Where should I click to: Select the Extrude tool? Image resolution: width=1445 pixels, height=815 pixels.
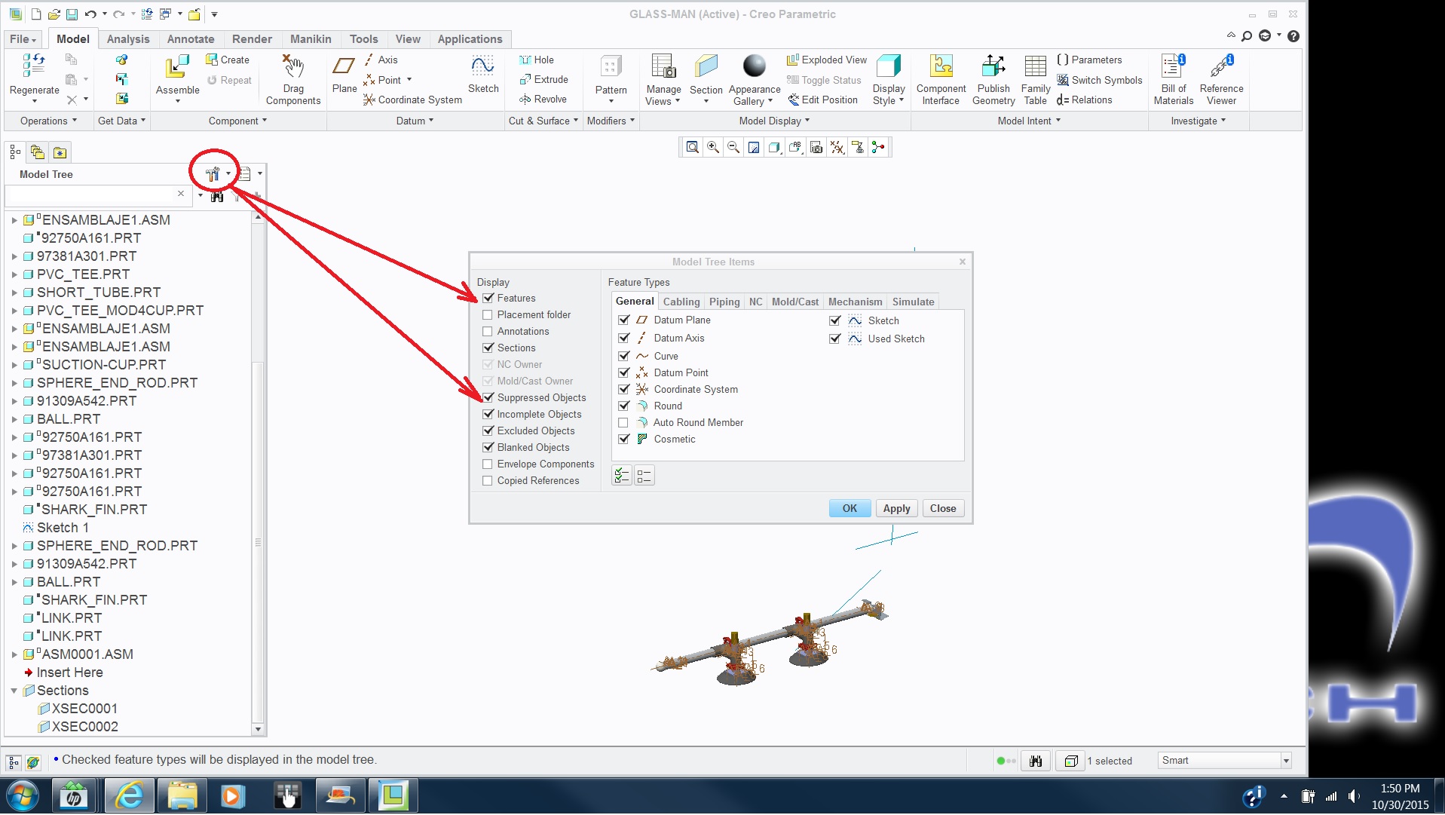543,79
